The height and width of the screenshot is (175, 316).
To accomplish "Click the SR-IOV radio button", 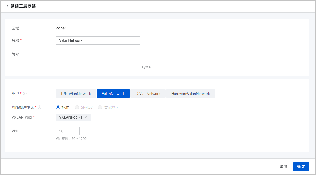I will 77,107.
